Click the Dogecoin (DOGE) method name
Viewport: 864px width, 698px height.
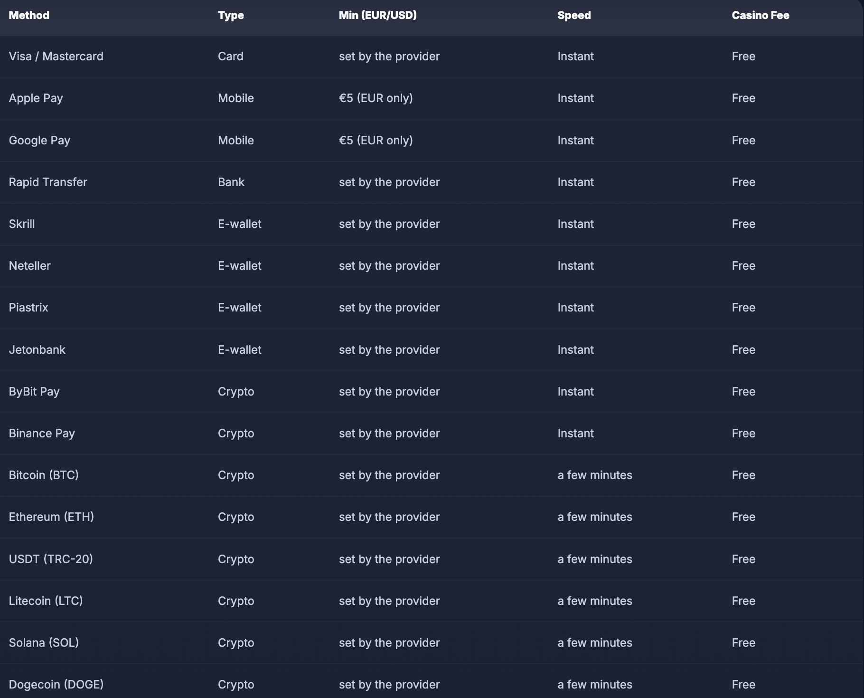tap(56, 685)
